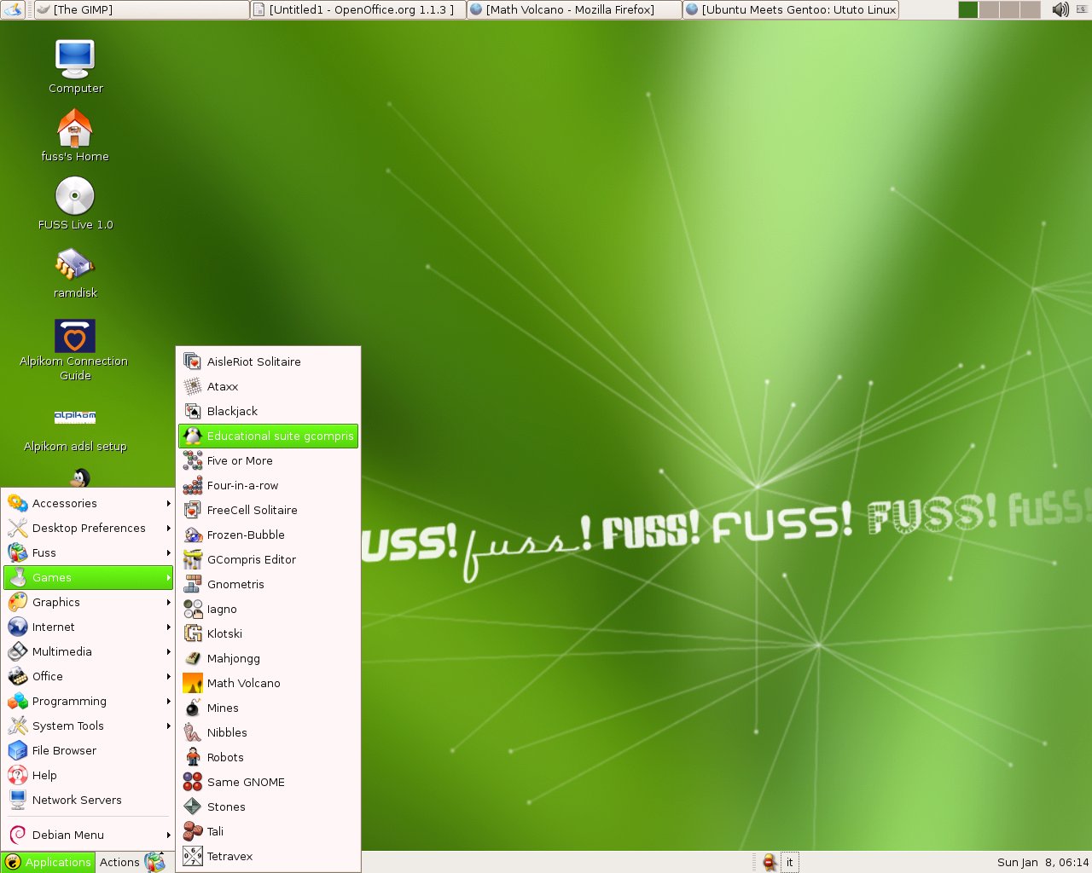Expand the Internet submenu
Image resolution: width=1092 pixels, height=873 pixels.
(x=89, y=627)
